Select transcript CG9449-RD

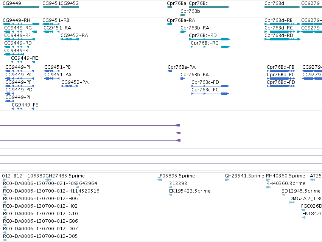18,43
